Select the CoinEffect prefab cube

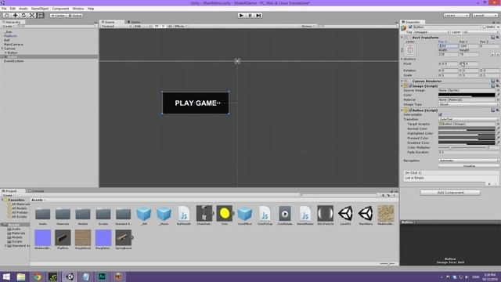[x=245, y=215]
